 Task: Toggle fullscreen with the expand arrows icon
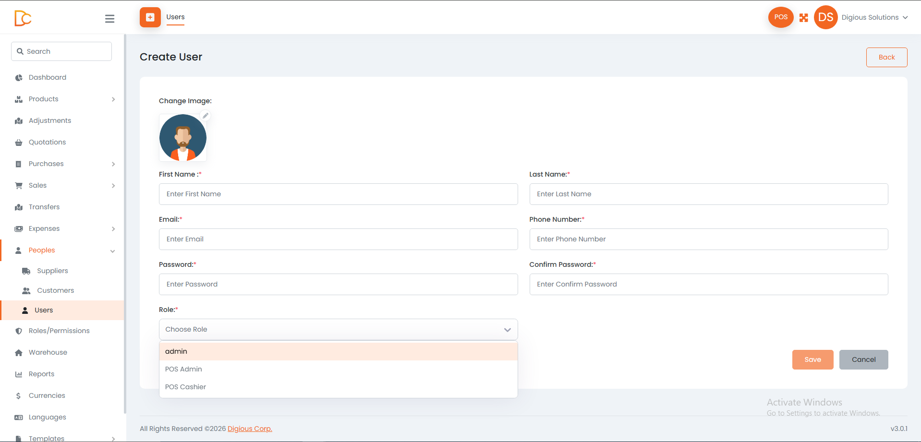[x=804, y=18]
